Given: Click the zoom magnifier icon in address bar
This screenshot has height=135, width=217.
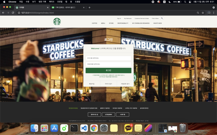Looking at the screenshot, I should (198, 13).
